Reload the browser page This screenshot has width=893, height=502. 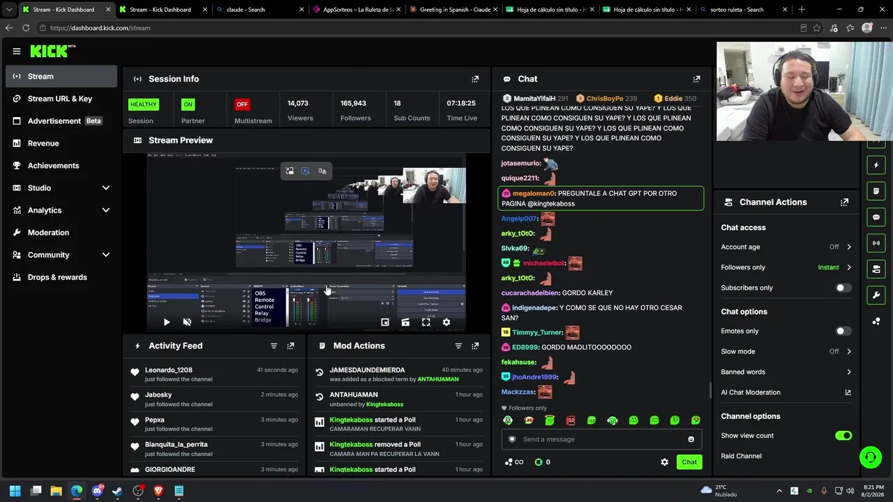pos(26,28)
